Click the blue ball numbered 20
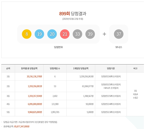This screenshot has height=129, width=146. [52, 34]
